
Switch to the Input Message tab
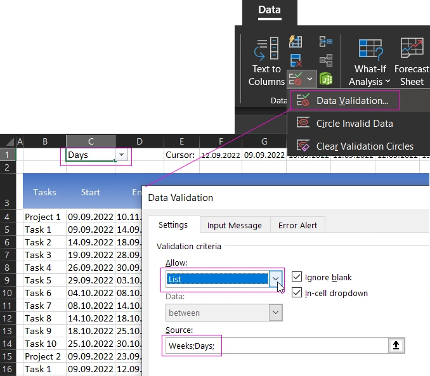pos(234,225)
